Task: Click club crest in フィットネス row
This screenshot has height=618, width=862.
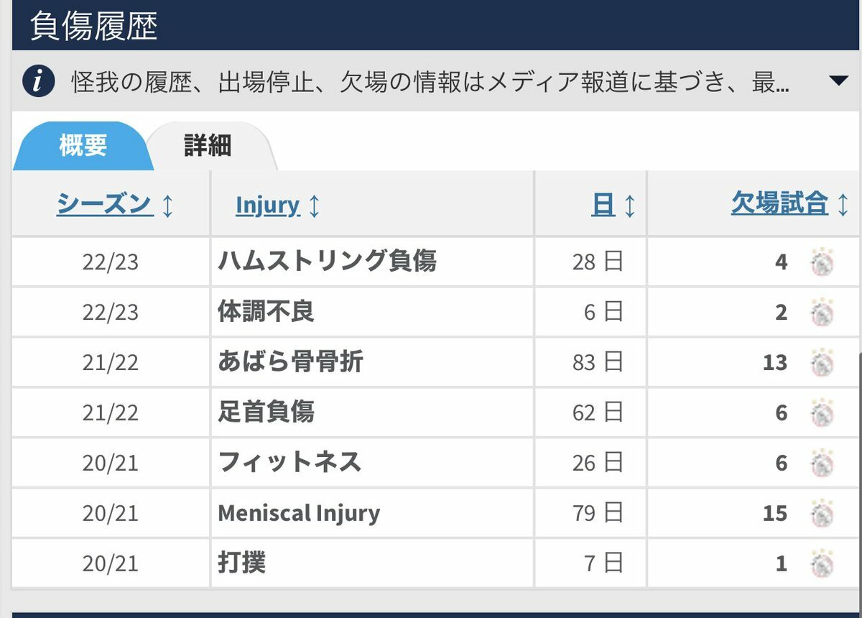Action: 822,463
